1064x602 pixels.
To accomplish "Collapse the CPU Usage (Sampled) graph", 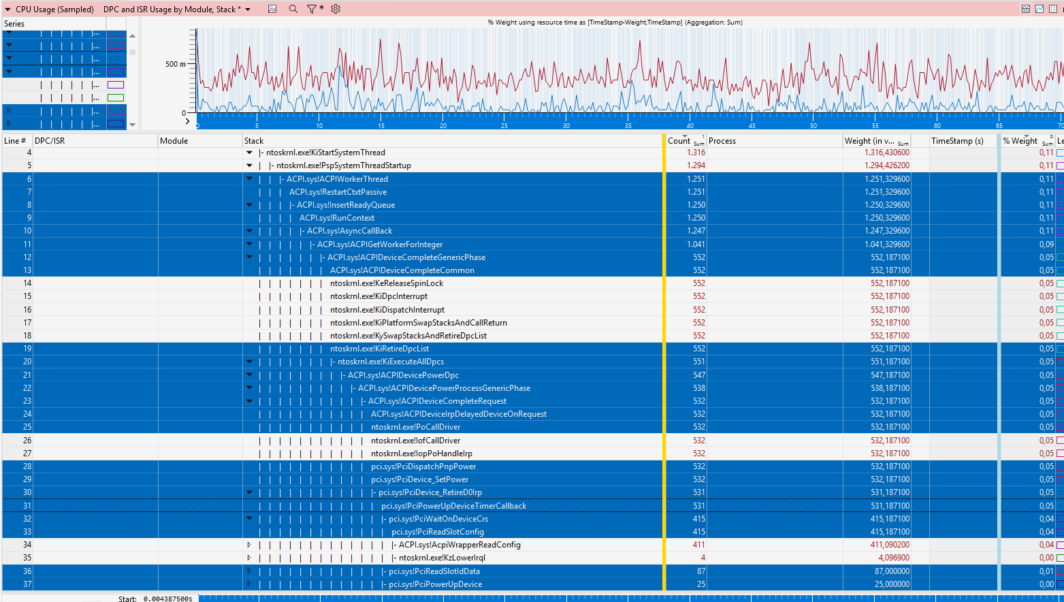I will pos(7,10).
